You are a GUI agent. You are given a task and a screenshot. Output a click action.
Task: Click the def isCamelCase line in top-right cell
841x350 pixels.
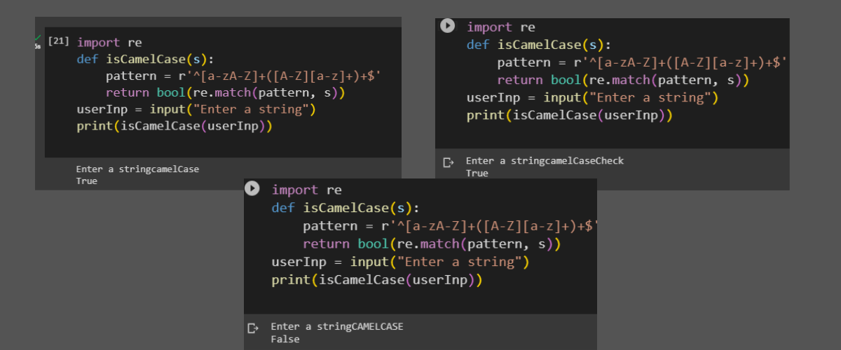[x=539, y=45]
